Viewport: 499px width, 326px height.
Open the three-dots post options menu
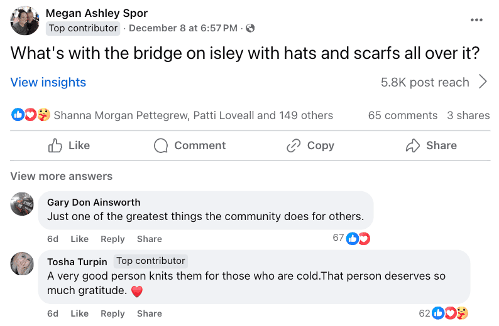[476, 20]
